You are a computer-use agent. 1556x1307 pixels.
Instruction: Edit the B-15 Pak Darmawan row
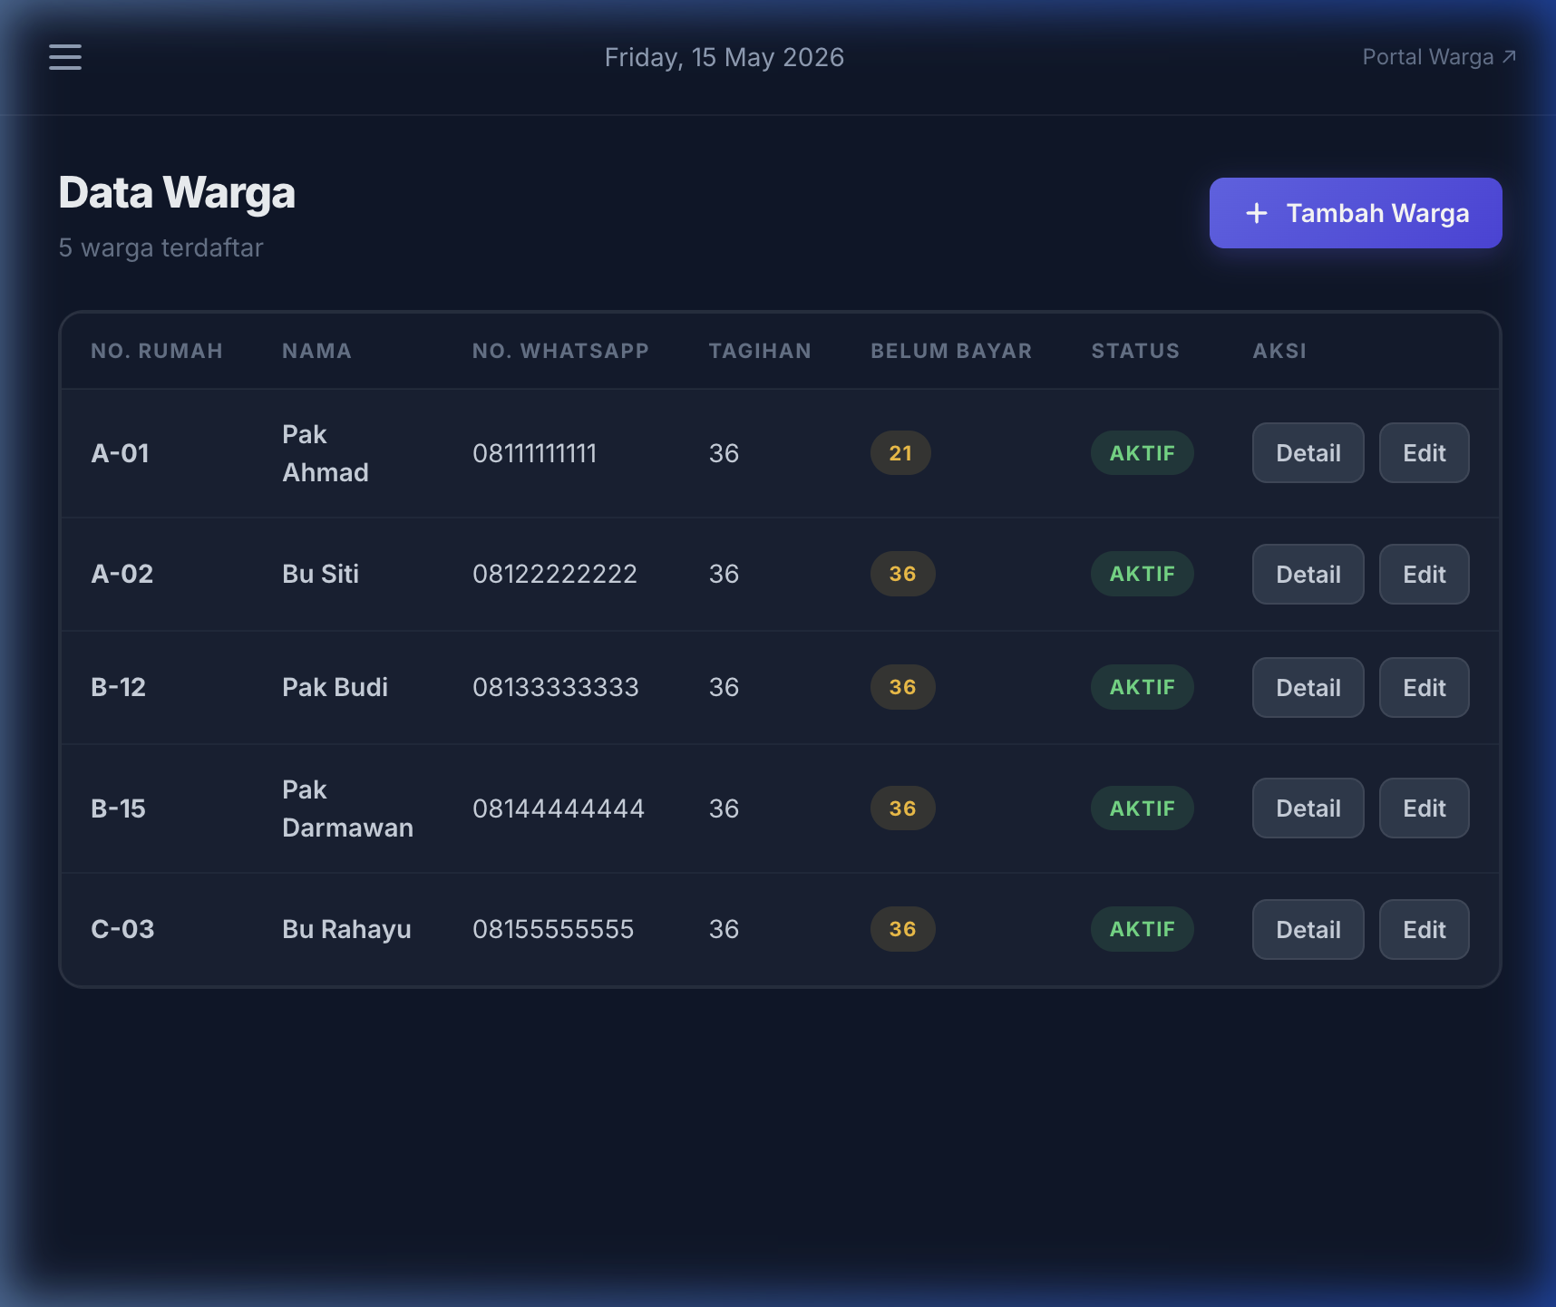point(1424,808)
